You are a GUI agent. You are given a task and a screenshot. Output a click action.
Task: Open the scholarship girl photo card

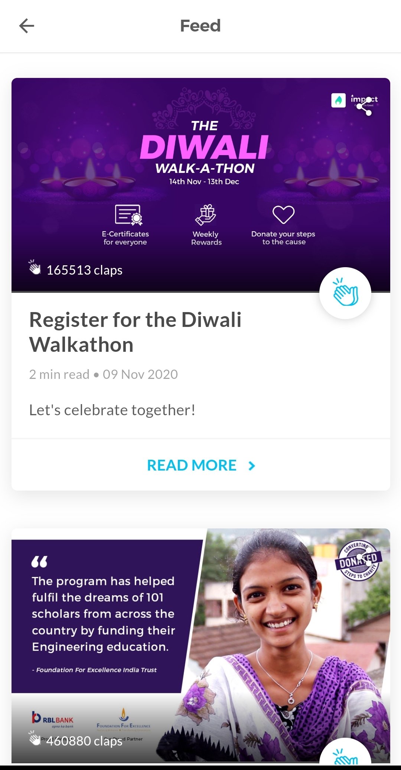pyautogui.click(x=201, y=646)
